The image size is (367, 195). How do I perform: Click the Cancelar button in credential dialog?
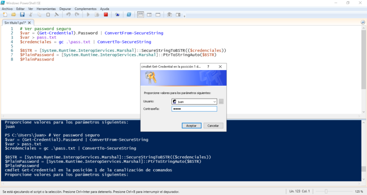click(213, 126)
